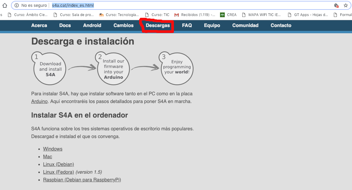
Task: Click the browser home icon
Action: click(5, 5)
